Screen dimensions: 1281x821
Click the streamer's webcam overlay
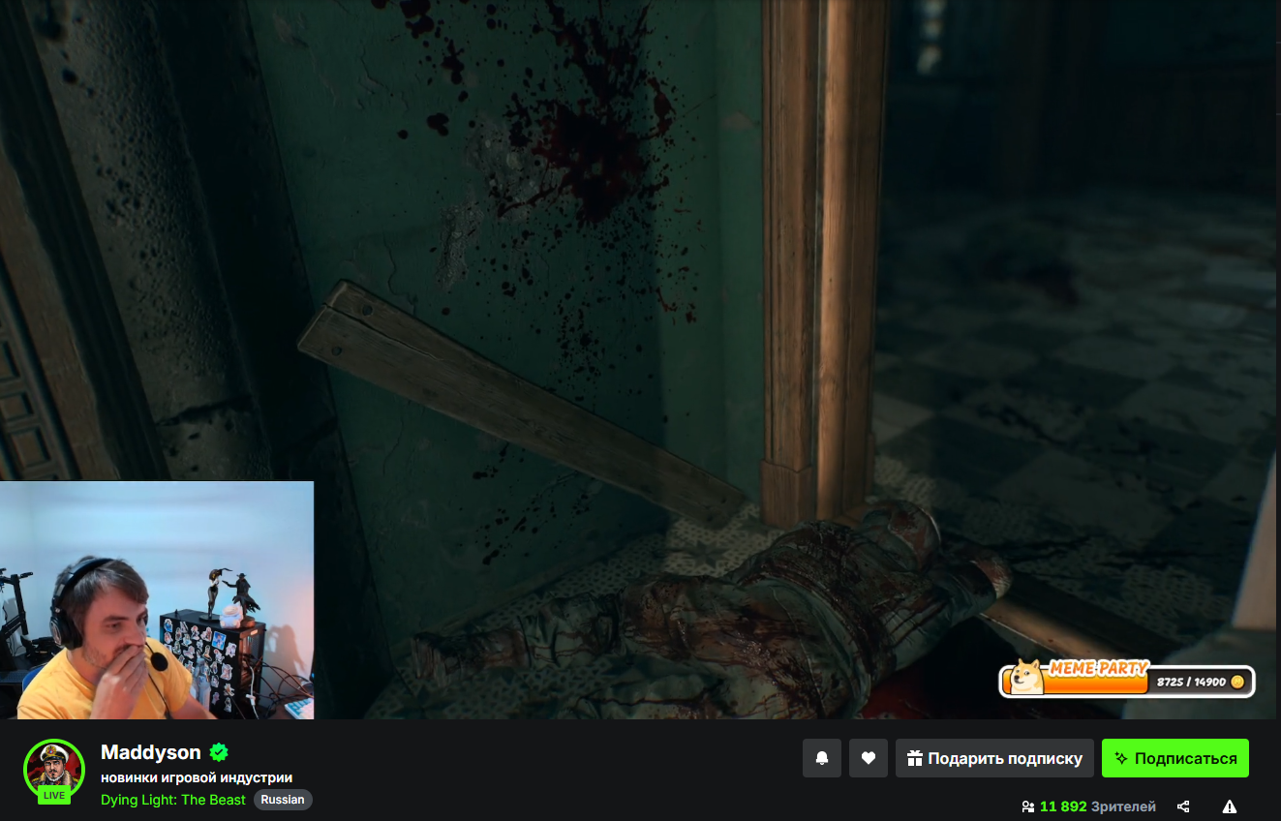pyautogui.click(x=157, y=600)
